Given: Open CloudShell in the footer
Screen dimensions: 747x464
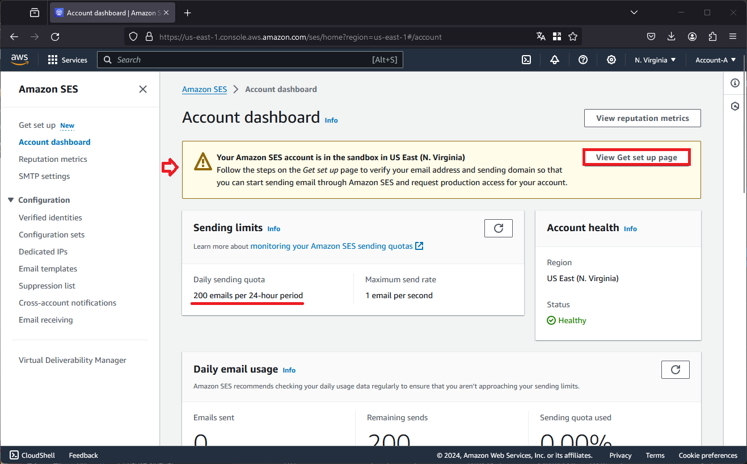Looking at the screenshot, I should pyautogui.click(x=32, y=455).
